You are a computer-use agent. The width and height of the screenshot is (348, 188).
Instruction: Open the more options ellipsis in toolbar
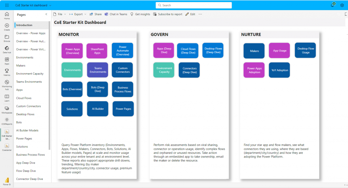click(x=200, y=14)
